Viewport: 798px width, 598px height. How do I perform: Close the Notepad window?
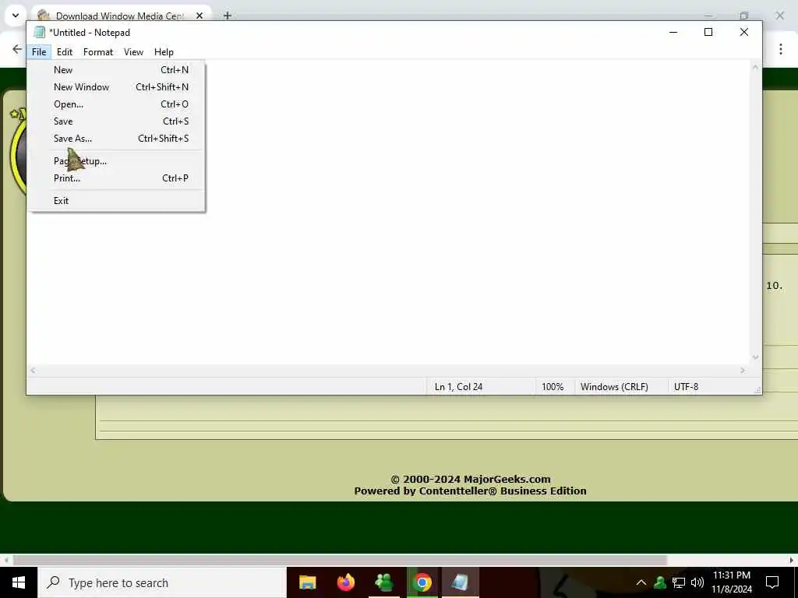[743, 32]
